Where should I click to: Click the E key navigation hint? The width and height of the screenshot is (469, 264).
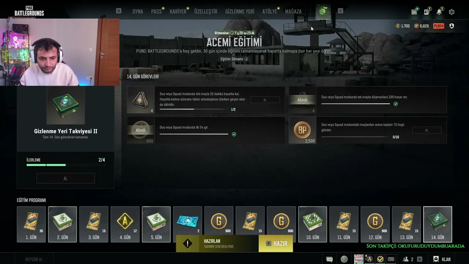pyautogui.click(x=340, y=11)
